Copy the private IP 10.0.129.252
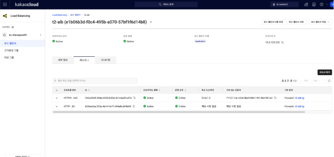This screenshot has height=157, width=334. [282, 42]
